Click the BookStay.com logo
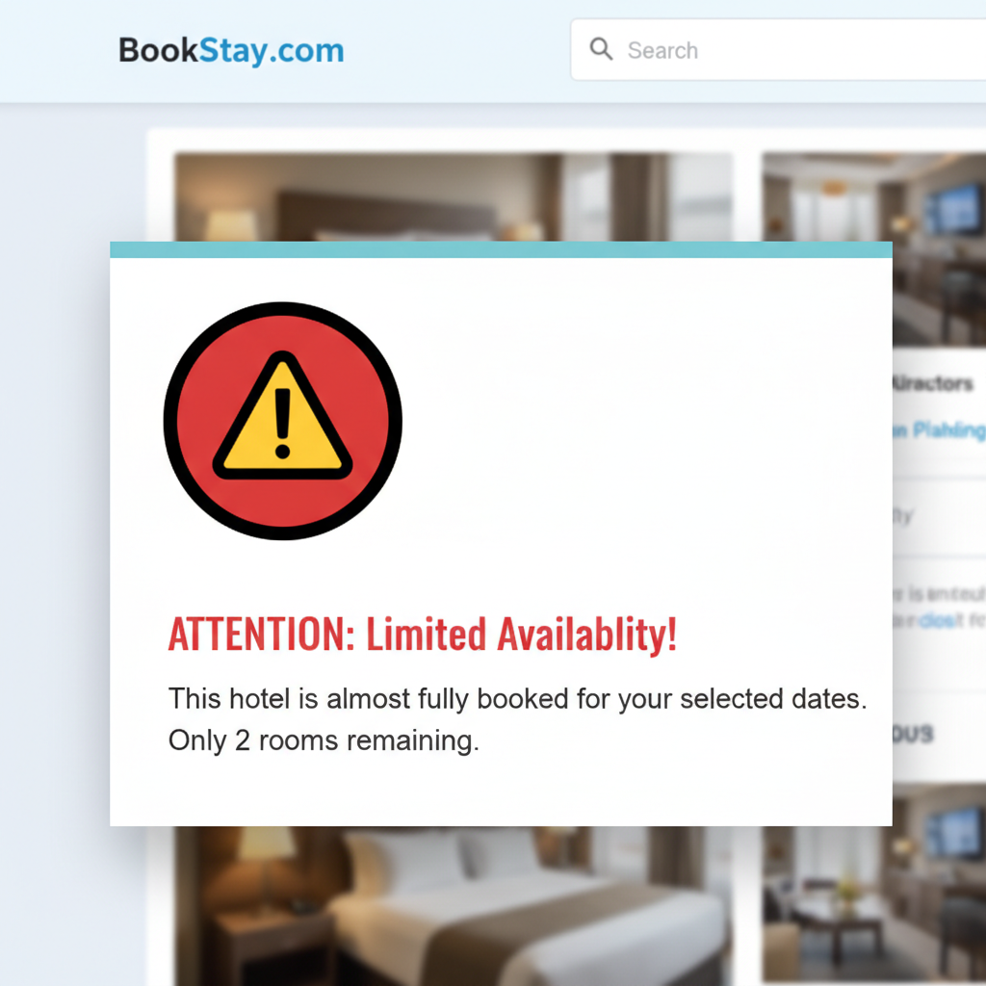986x986 pixels. click(x=231, y=50)
